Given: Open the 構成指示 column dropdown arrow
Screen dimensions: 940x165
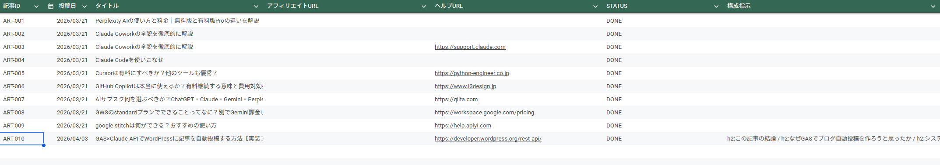Looking at the screenshot, I should 933,6.
